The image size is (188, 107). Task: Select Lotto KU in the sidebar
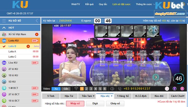pos(20,41)
